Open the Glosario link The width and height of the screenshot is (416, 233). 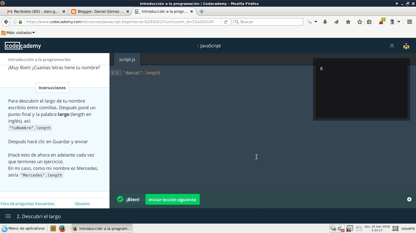(x=82, y=204)
